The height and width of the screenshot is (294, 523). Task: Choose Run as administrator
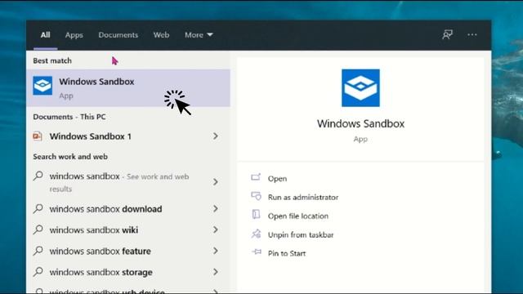tap(303, 197)
